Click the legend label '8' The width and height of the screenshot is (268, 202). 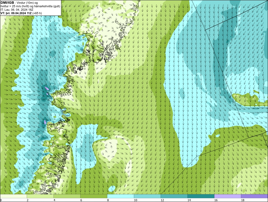point(108,200)
